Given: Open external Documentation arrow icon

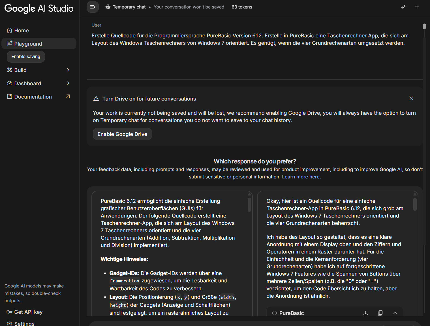Looking at the screenshot, I should [68, 97].
